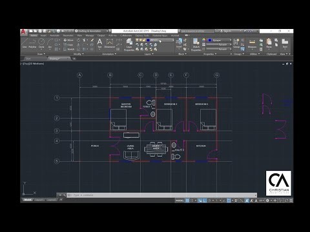Click the blue layer color swatch in Layers
The height and width of the screenshot is (232, 310).
[148, 40]
